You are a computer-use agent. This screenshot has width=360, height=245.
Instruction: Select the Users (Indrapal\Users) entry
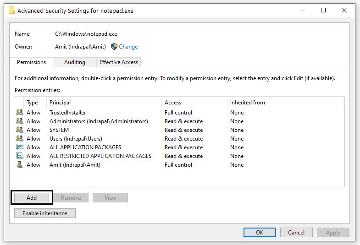point(76,139)
